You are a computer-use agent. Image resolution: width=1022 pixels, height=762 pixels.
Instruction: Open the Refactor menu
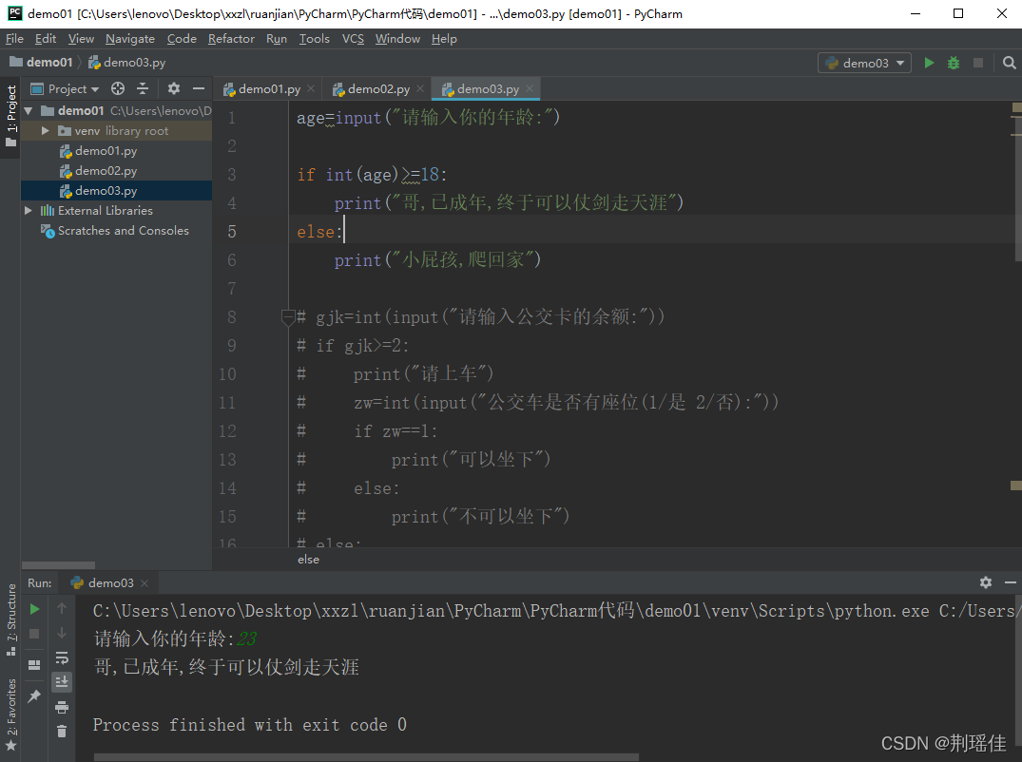[231, 38]
